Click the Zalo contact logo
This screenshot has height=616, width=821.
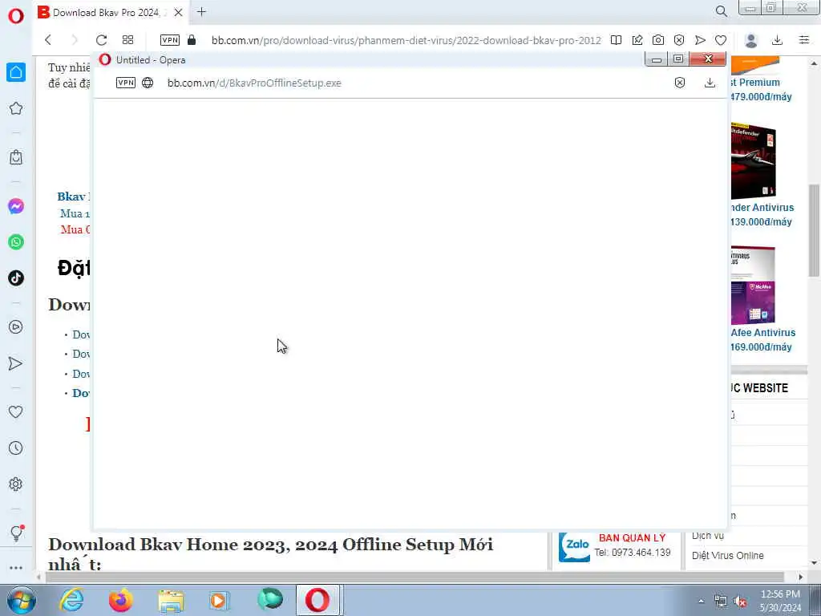574,547
